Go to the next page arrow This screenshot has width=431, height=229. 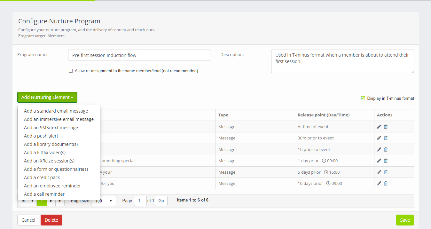coord(51,201)
